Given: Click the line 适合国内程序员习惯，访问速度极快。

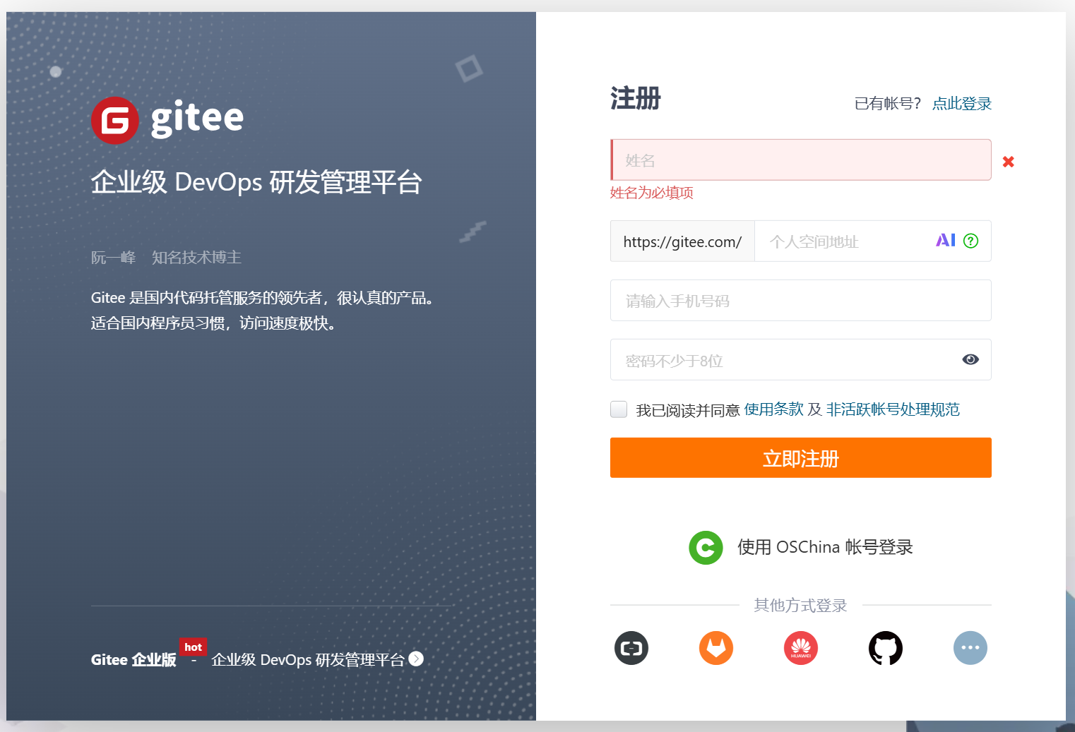Looking at the screenshot, I should pyautogui.click(x=213, y=323).
